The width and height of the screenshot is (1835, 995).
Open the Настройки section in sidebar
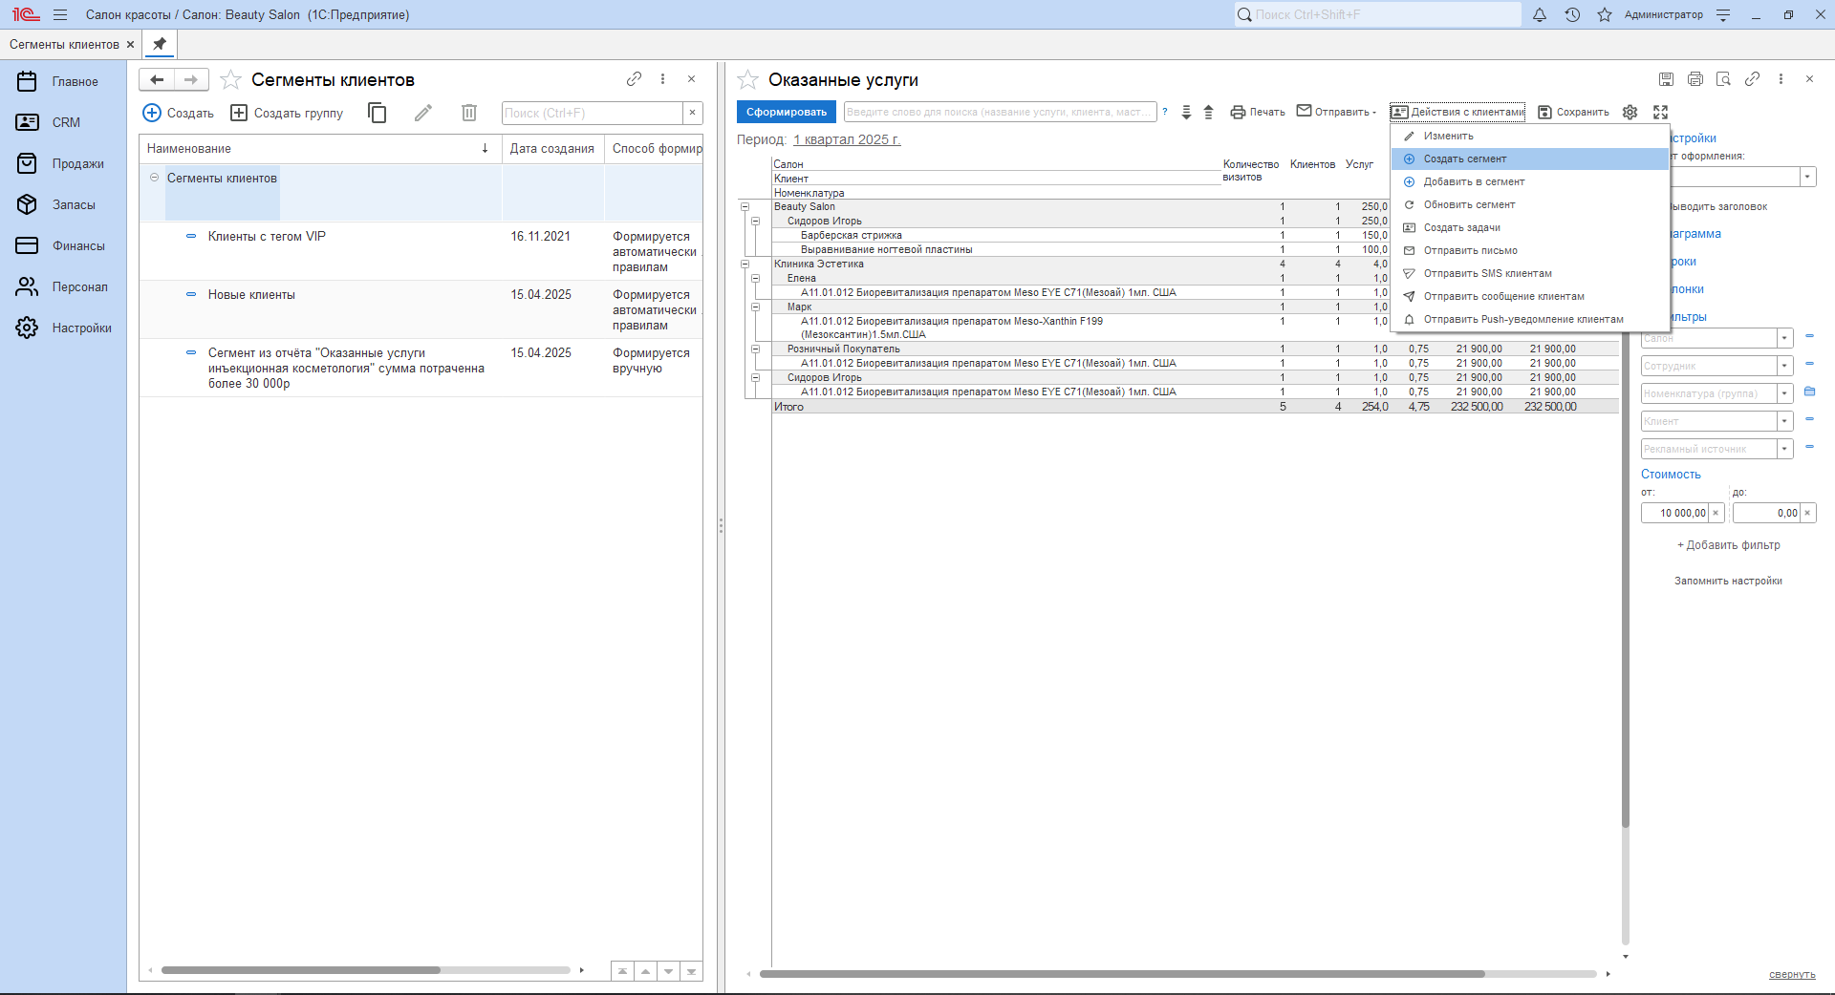63,328
